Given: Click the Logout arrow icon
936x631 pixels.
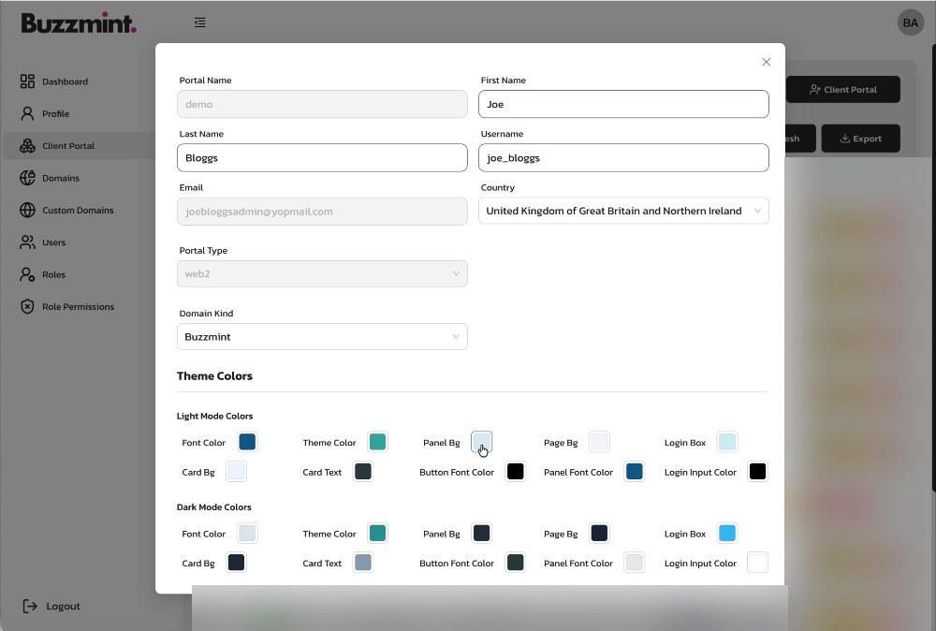Looking at the screenshot, I should tap(30, 606).
